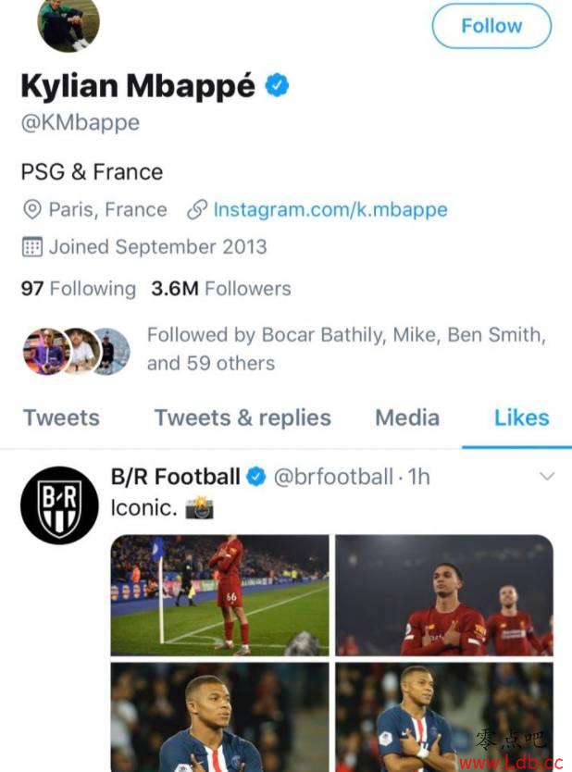The width and height of the screenshot is (572, 772).
Task: Click the mutual followers avatar cluster
Action: 76,351
